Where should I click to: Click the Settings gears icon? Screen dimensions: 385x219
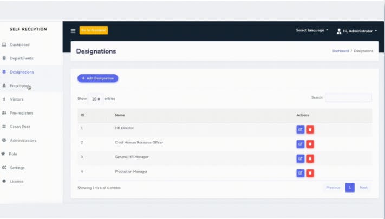pos(4,168)
